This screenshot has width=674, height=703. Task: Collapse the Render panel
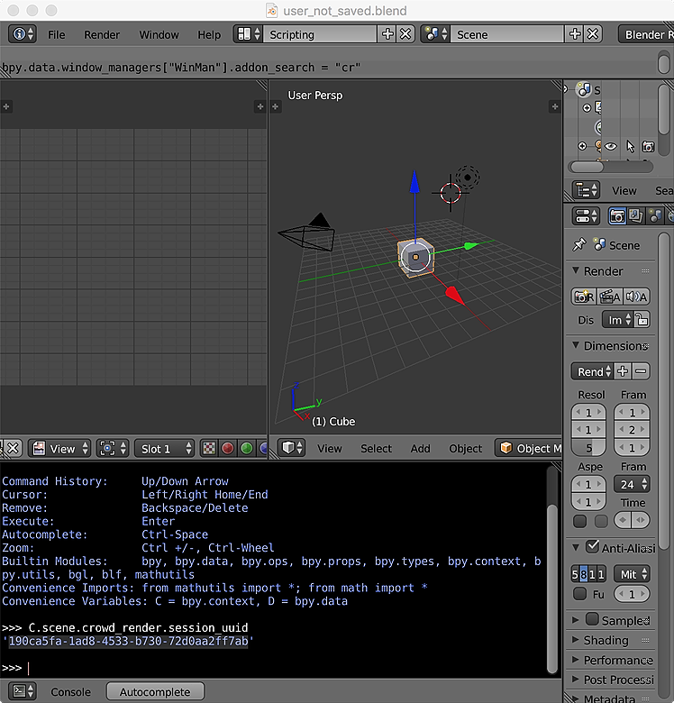pos(576,270)
